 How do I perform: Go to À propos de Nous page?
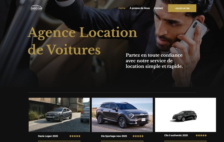point(140,8)
